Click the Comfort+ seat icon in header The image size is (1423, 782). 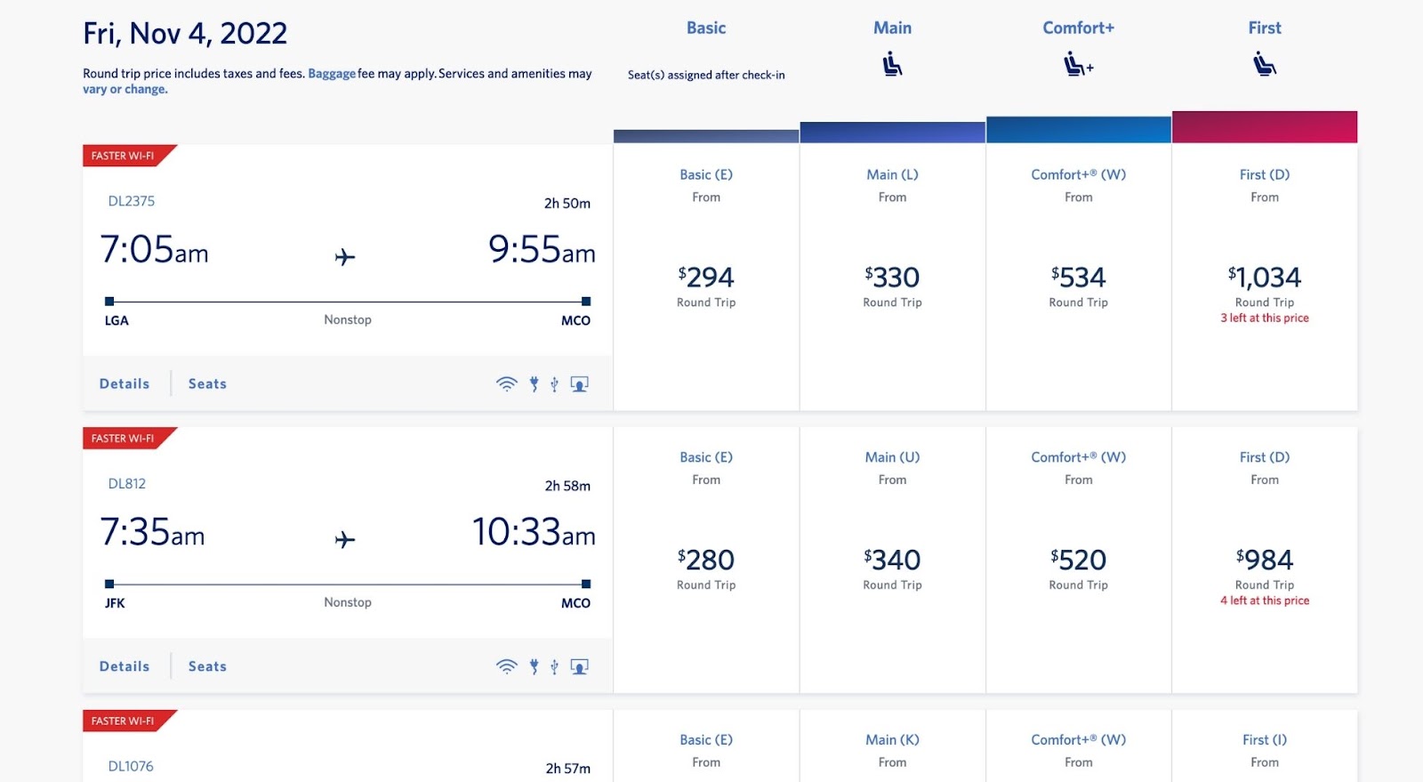pyautogui.click(x=1079, y=64)
